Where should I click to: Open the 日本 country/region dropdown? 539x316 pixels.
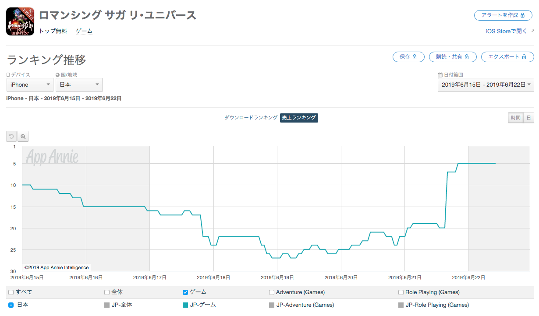click(x=79, y=85)
